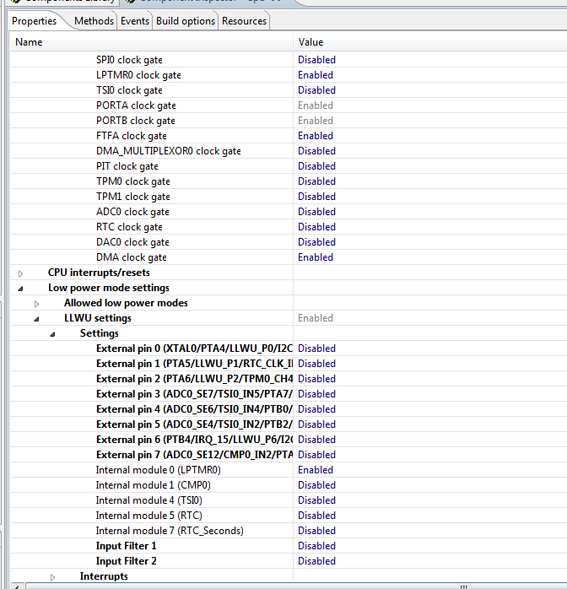Toggle the DMA clock gate Enabled value
The height and width of the screenshot is (589, 567).
click(316, 257)
